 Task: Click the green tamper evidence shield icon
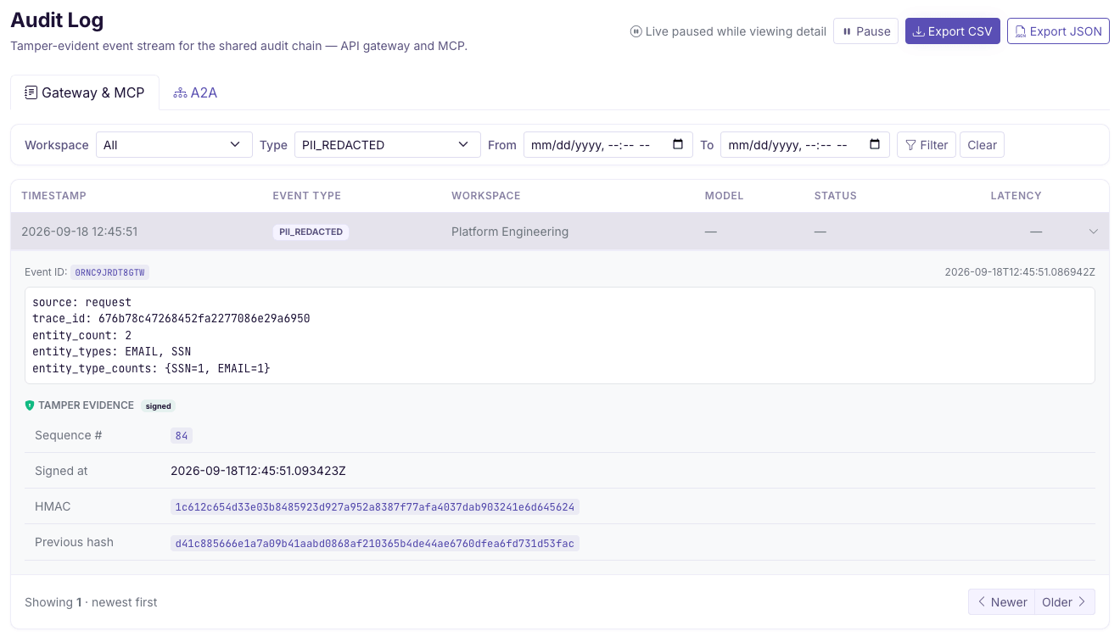[x=30, y=405]
